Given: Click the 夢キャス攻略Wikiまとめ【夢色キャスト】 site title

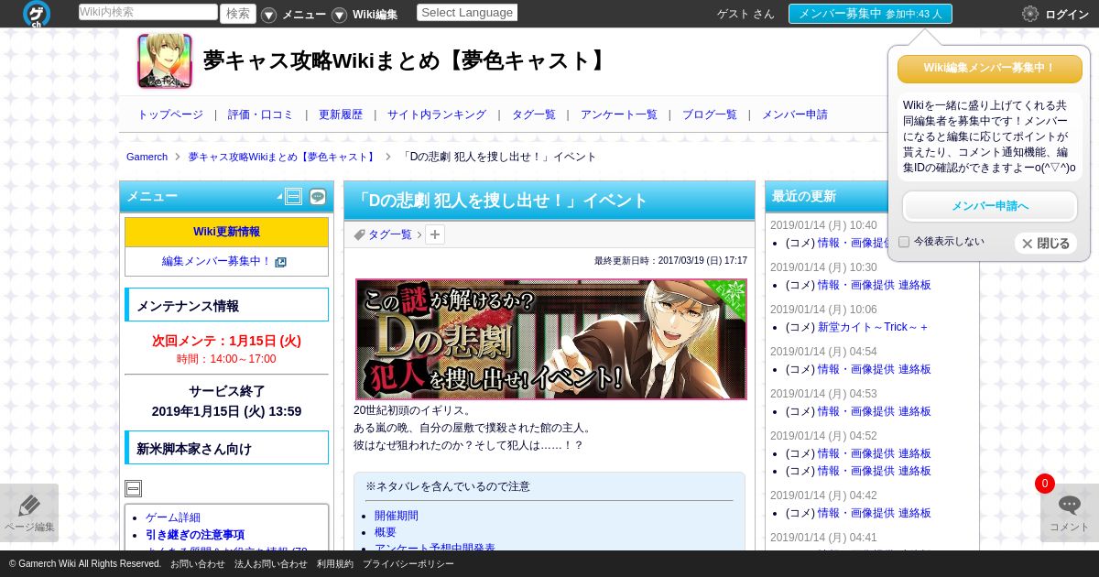Looking at the screenshot, I should pos(408,60).
